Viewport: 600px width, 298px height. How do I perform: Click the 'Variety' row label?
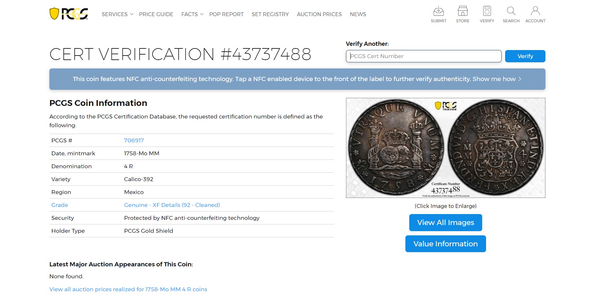(x=61, y=179)
